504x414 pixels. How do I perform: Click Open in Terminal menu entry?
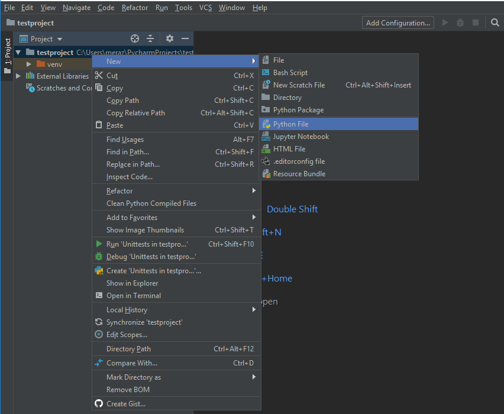[133, 296]
